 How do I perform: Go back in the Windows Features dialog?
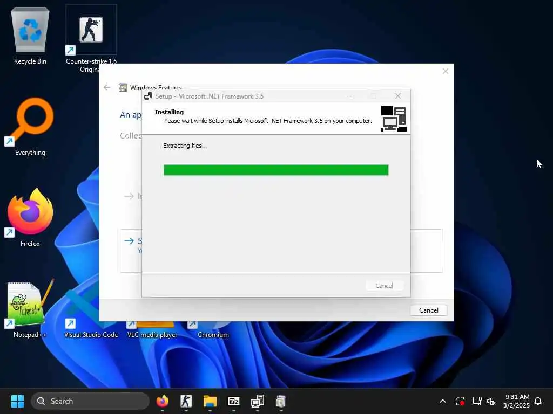pyautogui.click(x=107, y=87)
